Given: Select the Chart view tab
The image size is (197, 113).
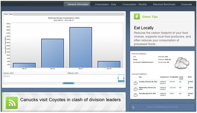Looking at the screenshot, I should click(x=6, y=14).
